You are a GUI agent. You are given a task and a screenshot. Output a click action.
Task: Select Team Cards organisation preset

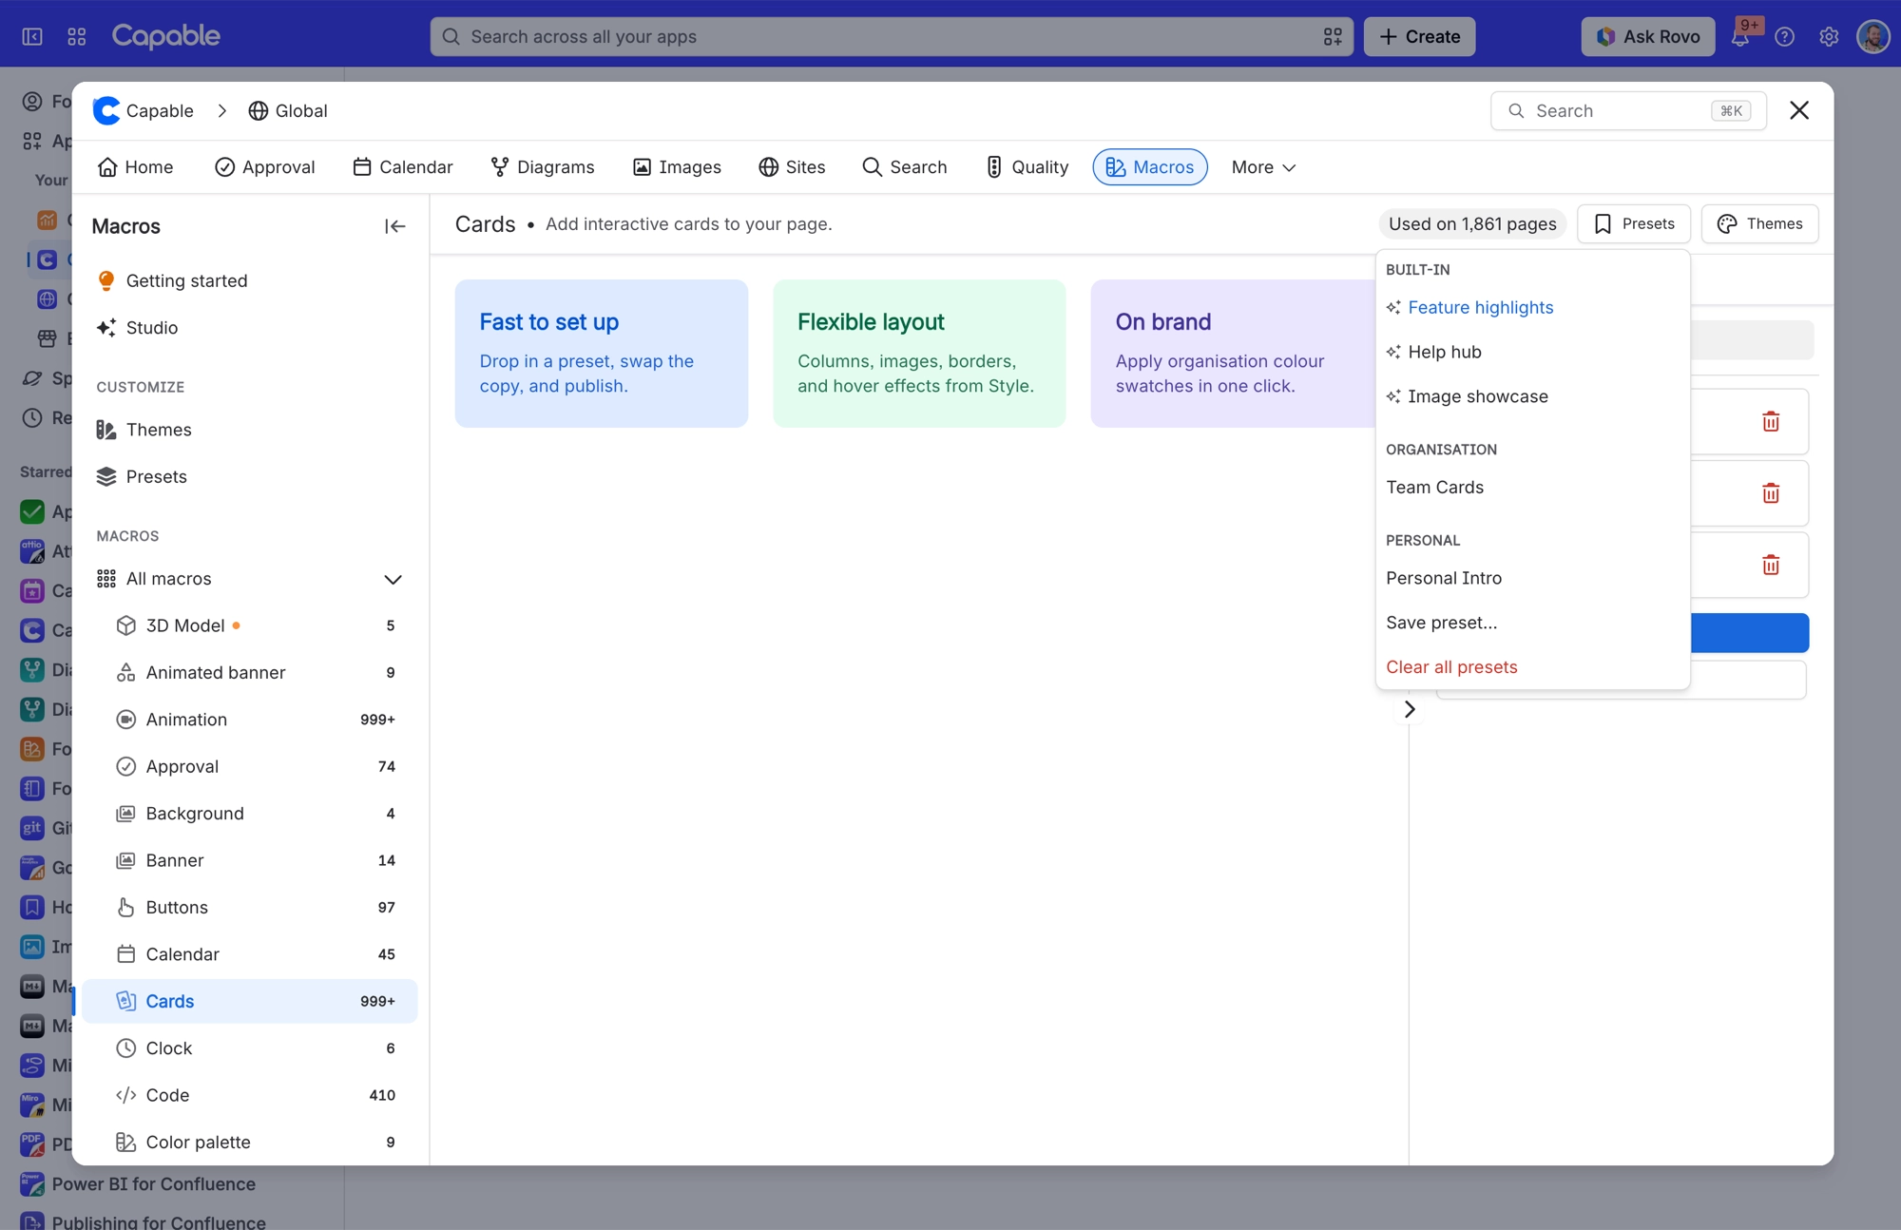click(x=1532, y=487)
